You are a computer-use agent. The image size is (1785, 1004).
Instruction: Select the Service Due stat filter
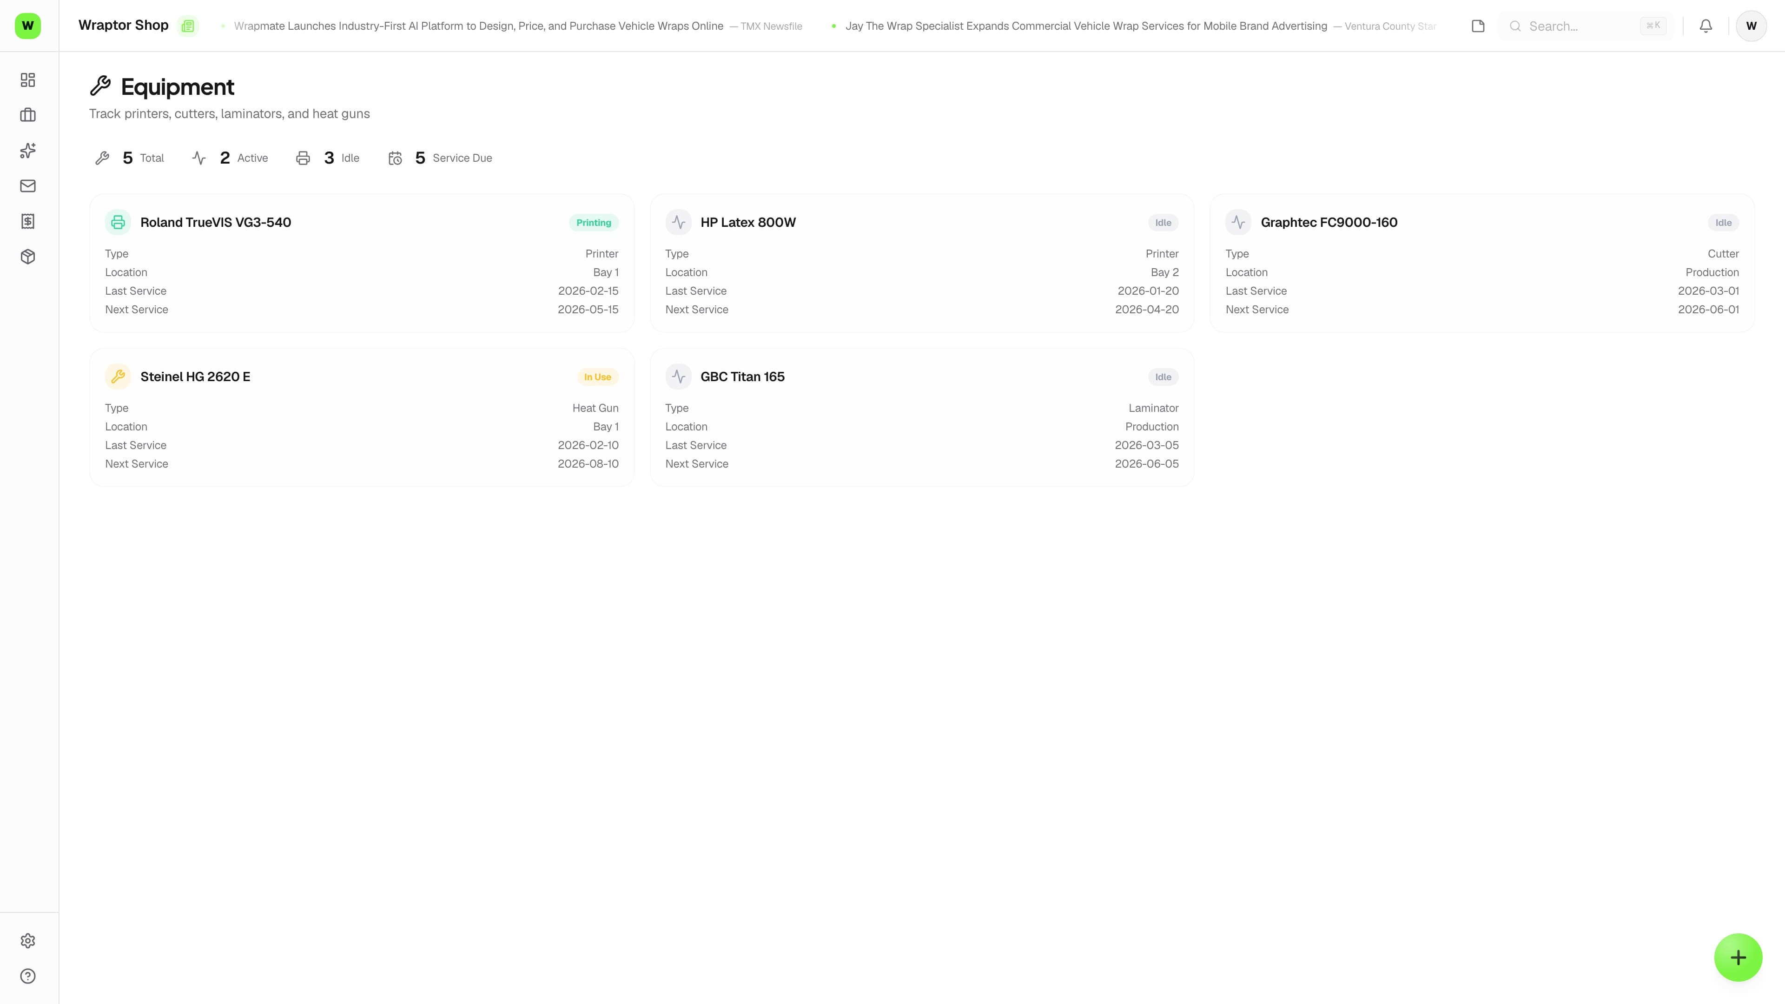441,158
